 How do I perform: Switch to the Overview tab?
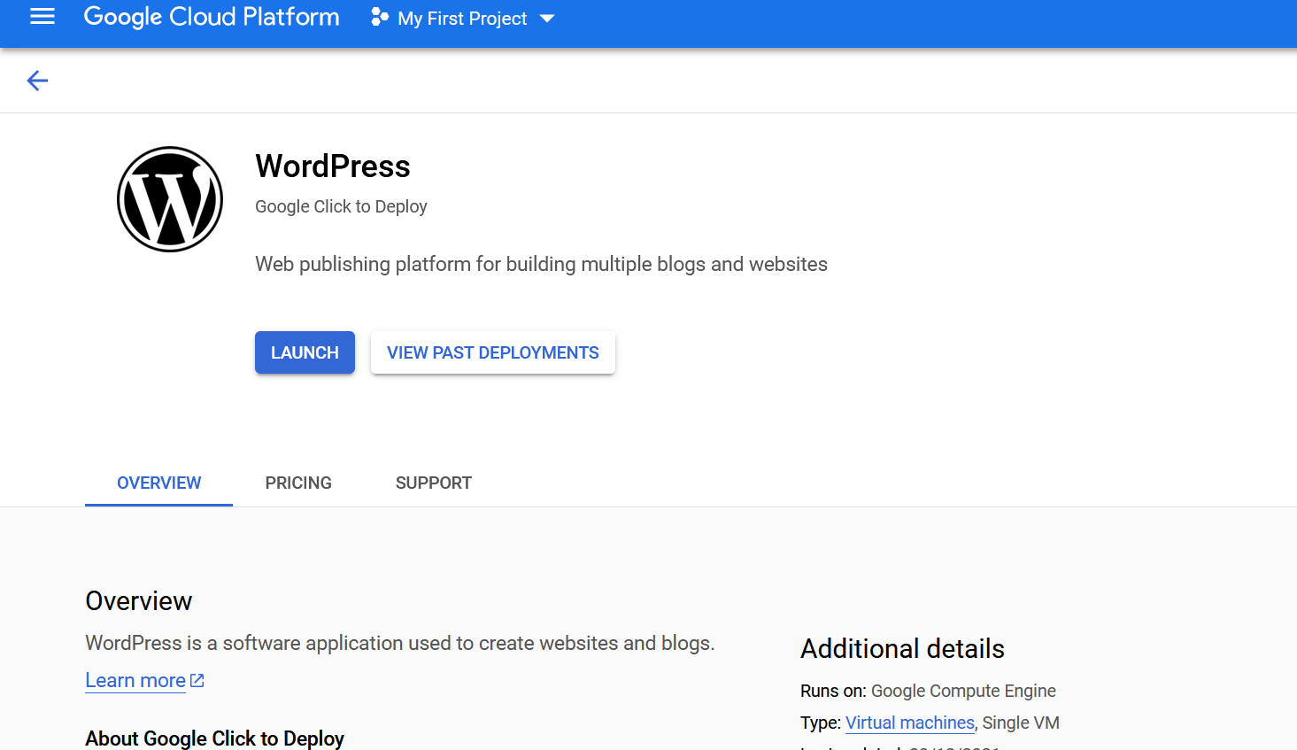tap(159, 483)
